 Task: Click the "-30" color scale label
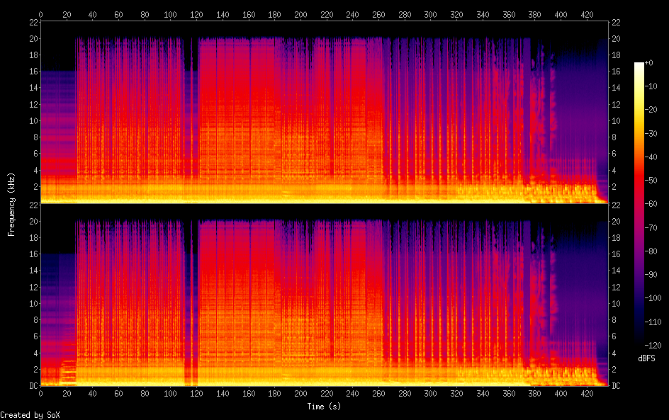(651, 133)
